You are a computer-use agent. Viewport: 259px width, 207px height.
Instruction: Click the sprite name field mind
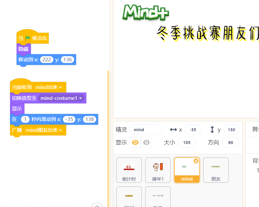pos(146,130)
